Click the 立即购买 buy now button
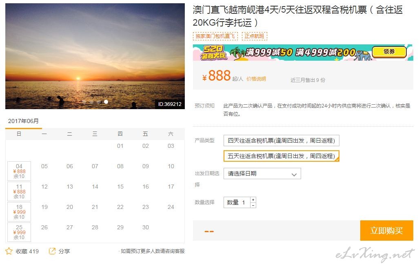 point(386,231)
